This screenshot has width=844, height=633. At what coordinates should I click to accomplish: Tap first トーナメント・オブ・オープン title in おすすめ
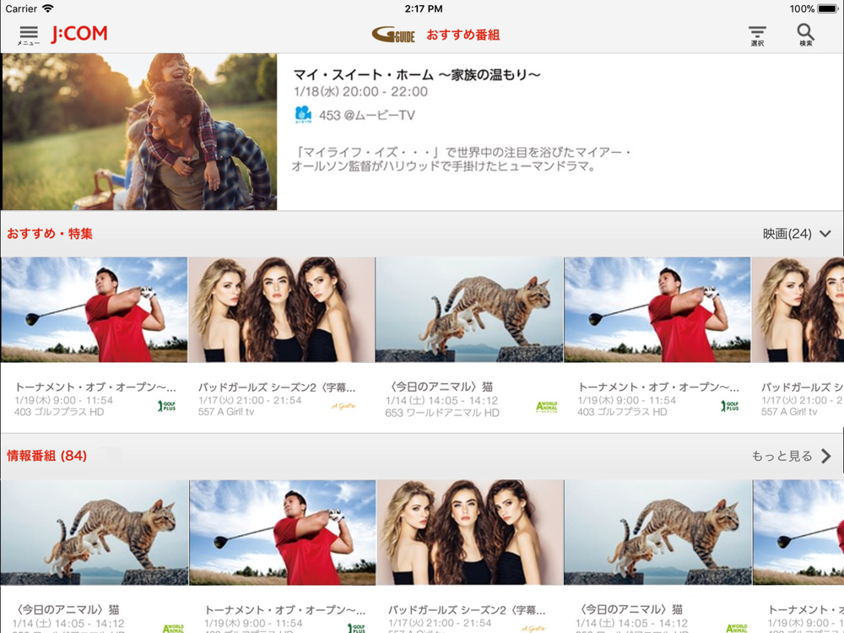click(x=95, y=387)
